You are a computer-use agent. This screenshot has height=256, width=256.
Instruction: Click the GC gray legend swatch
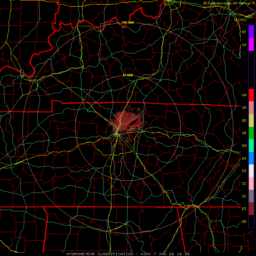point(251,196)
